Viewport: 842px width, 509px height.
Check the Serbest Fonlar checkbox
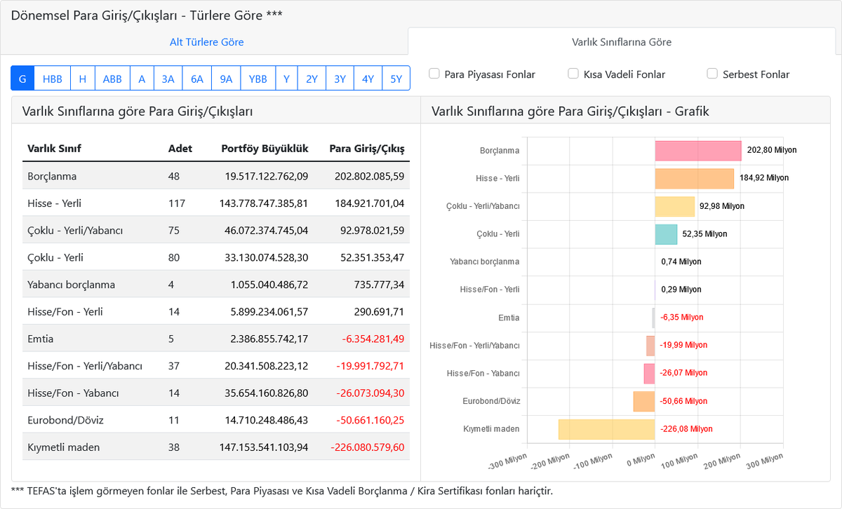tap(712, 74)
